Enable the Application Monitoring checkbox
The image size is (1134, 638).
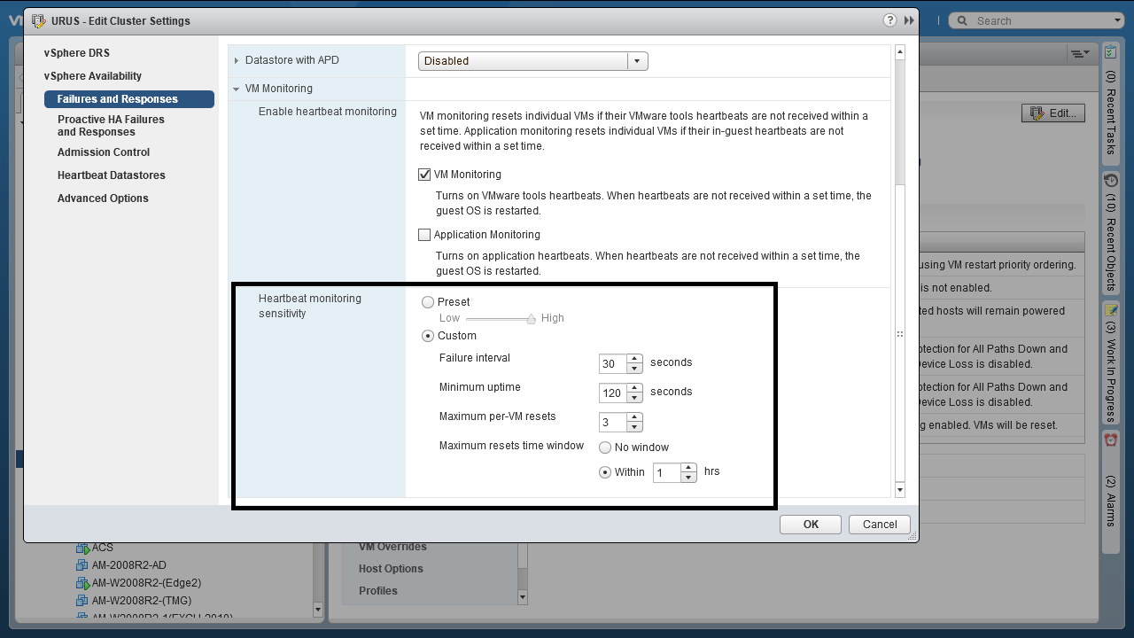[424, 235]
